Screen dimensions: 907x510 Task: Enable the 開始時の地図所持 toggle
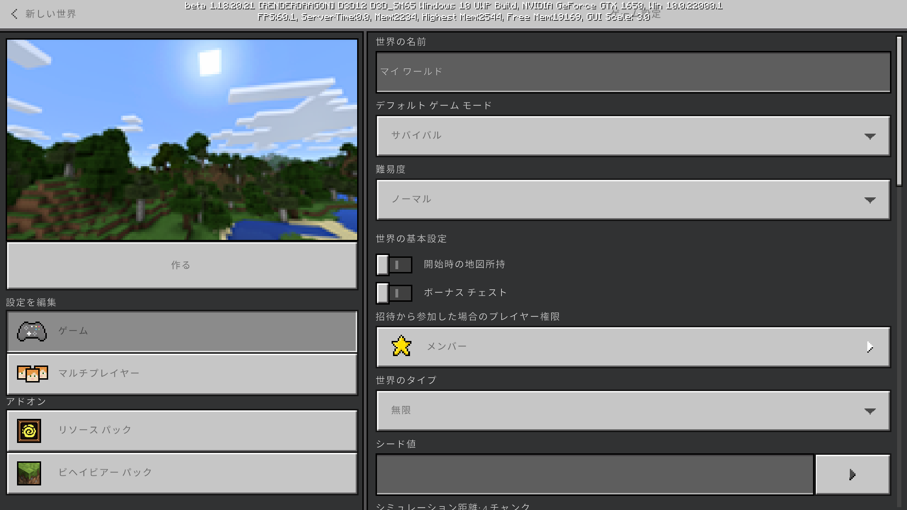click(394, 265)
